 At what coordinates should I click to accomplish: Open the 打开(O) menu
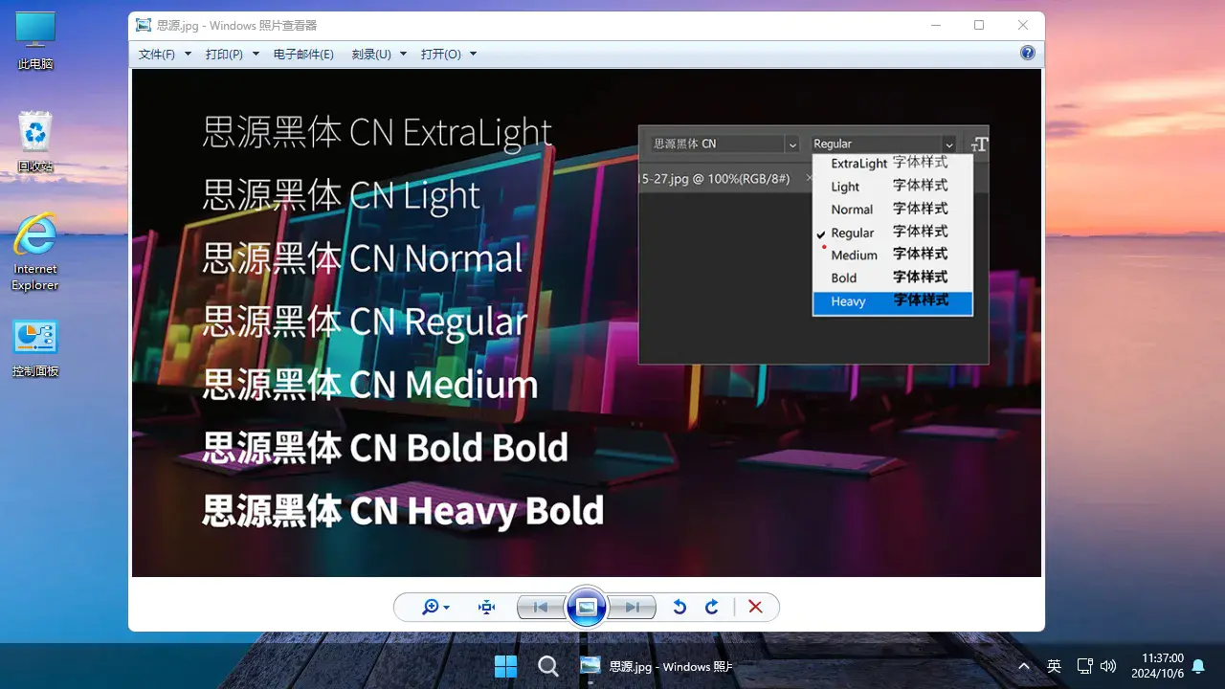click(x=440, y=55)
